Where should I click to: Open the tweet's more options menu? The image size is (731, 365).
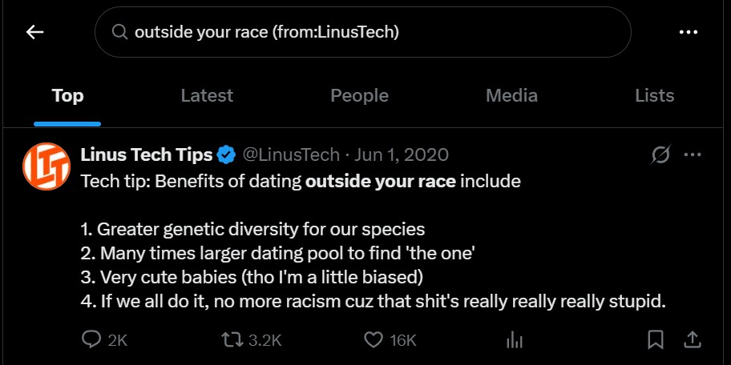coord(693,154)
